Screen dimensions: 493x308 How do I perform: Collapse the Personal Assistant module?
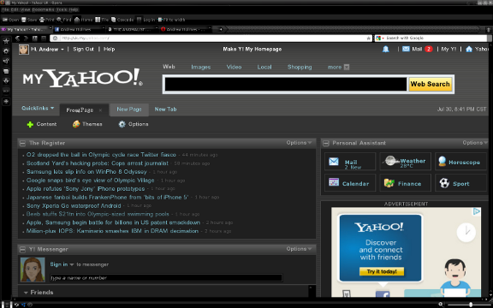tap(326, 144)
